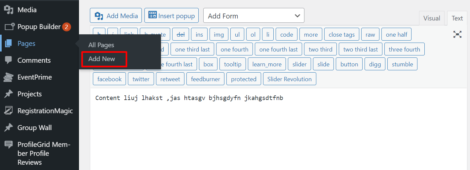Click the Insert popup button
The width and height of the screenshot is (470, 170).
click(172, 16)
